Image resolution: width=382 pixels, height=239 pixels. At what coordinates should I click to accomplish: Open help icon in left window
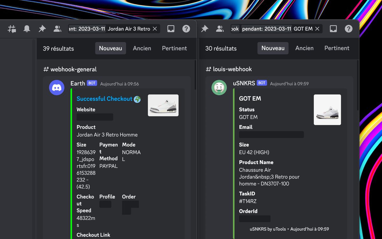186,29
